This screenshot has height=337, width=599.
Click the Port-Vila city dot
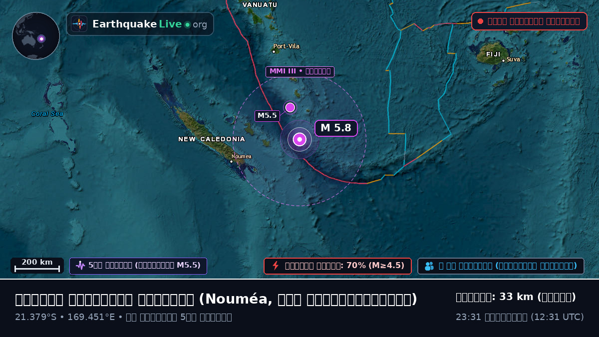click(274, 51)
